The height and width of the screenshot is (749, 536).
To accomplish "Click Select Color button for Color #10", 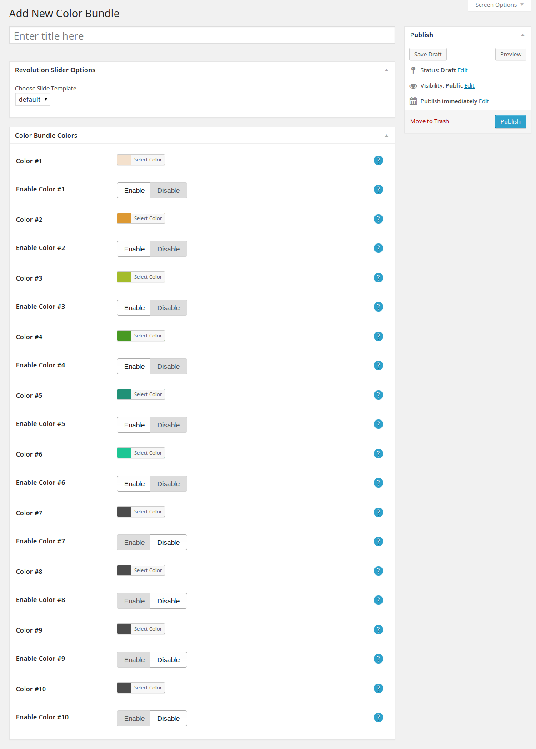I will [148, 688].
